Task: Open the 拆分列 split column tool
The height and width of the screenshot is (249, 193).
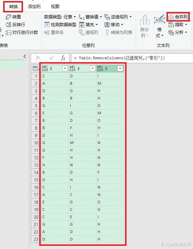Action: (145, 26)
